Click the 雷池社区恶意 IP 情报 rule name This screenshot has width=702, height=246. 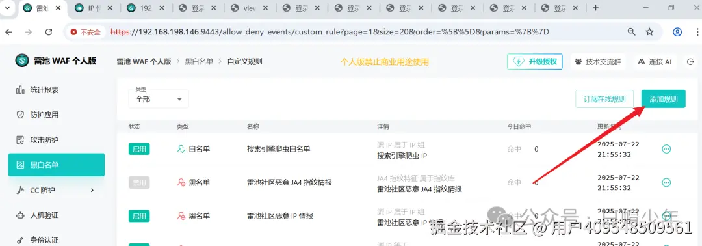coord(279,216)
